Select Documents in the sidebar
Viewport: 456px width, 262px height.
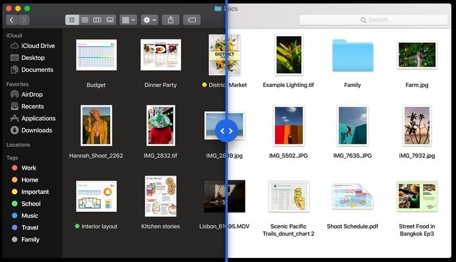(32, 70)
